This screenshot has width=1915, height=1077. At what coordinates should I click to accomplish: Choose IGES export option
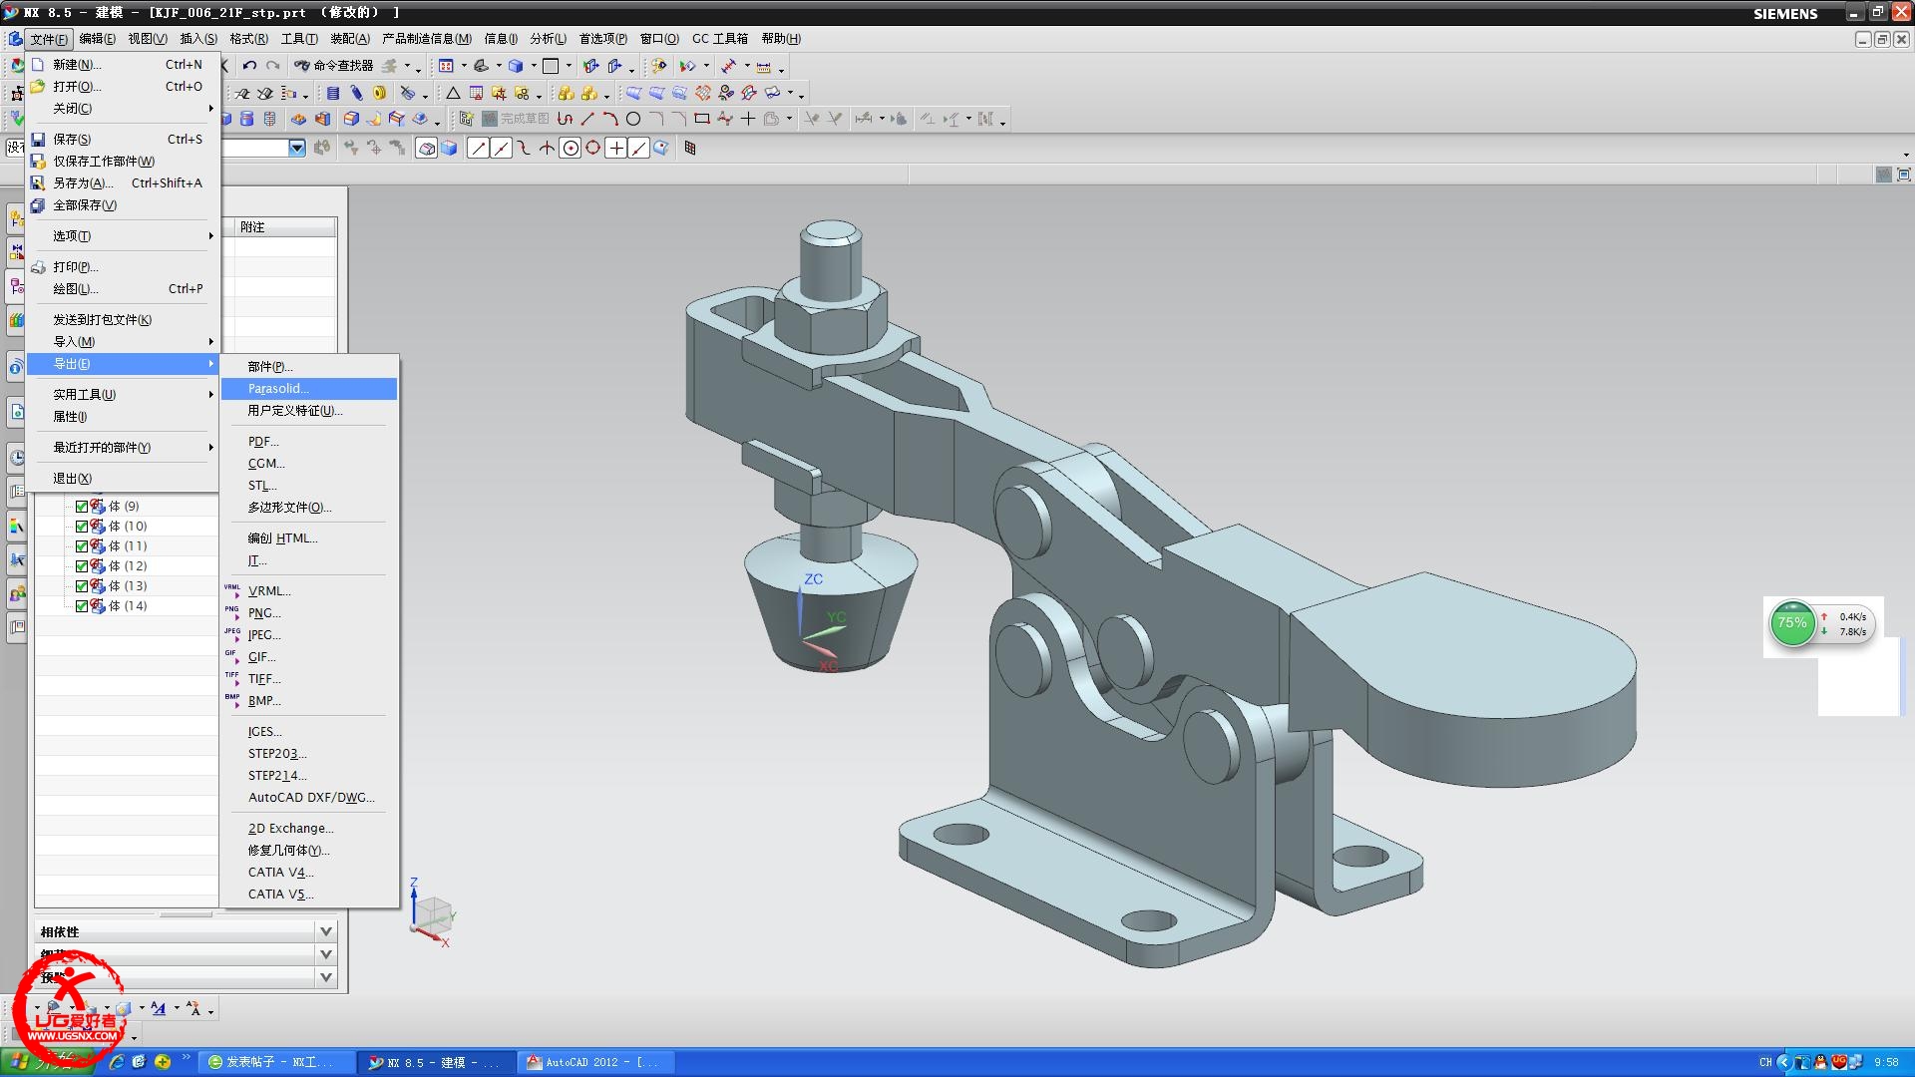click(x=309, y=732)
